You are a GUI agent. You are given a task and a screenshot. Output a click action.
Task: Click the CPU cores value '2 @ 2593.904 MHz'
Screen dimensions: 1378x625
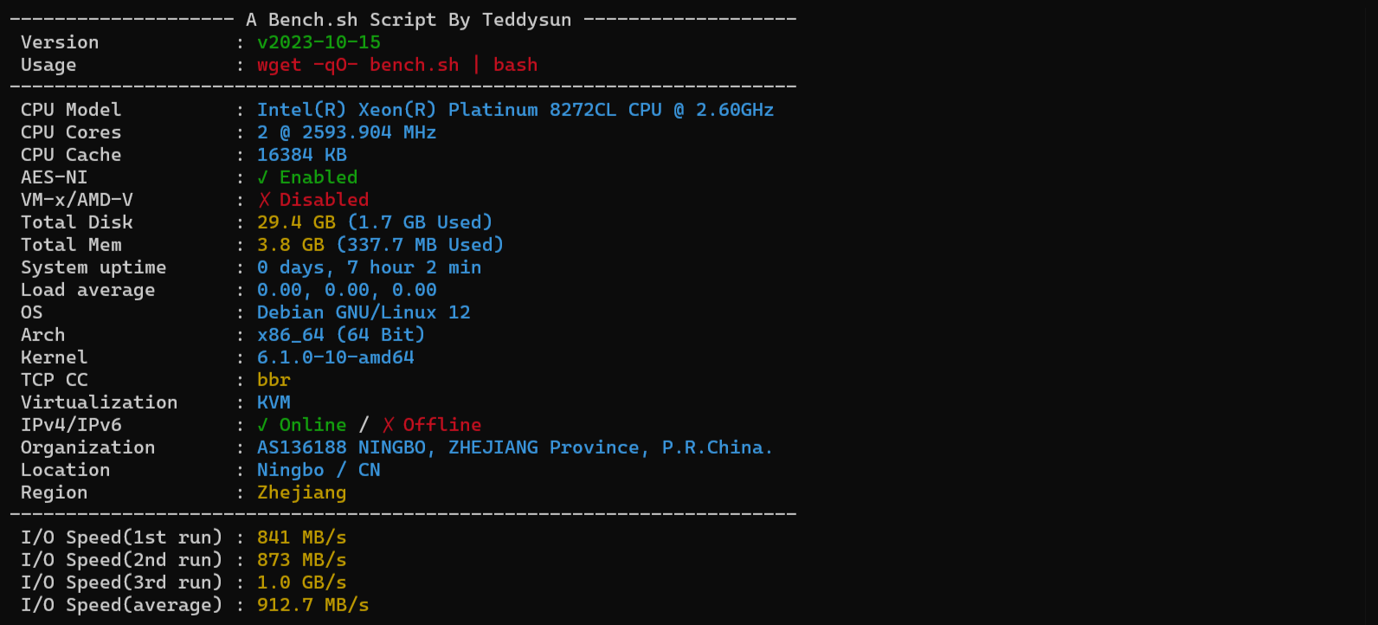pyautogui.click(x=346, y=132)
